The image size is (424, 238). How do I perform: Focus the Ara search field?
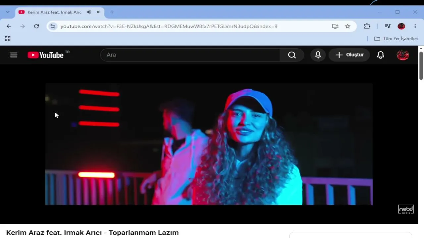[190, 55]
